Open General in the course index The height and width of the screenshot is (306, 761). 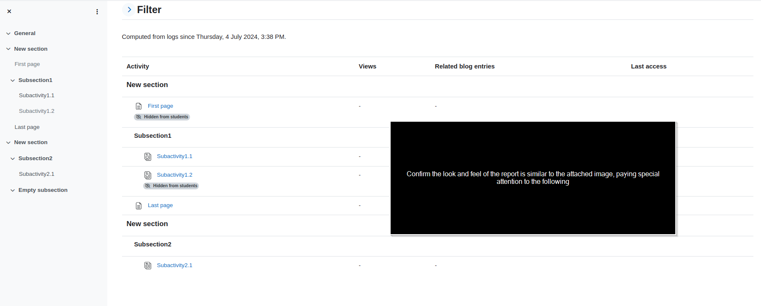[x=25, y=33]
